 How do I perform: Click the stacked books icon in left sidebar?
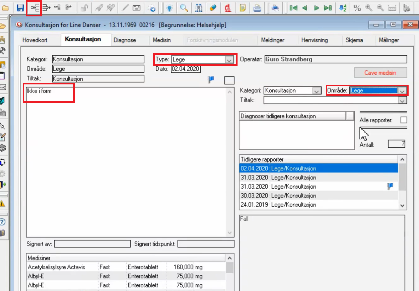coord(3,148)
